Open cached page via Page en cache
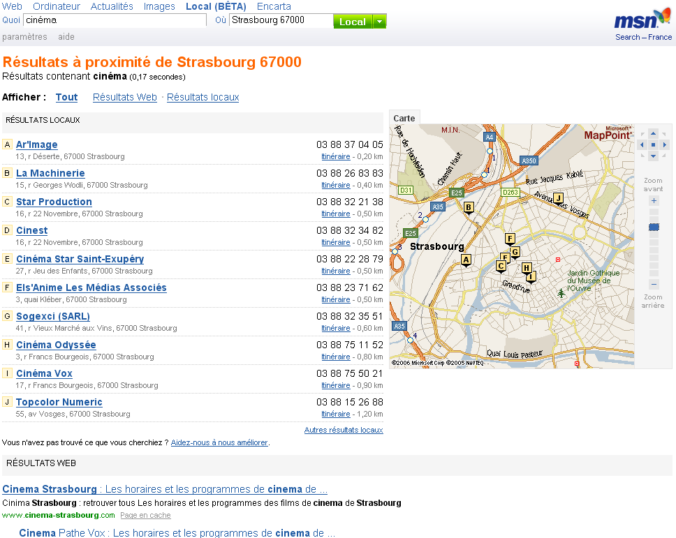 tap(145, 515)
